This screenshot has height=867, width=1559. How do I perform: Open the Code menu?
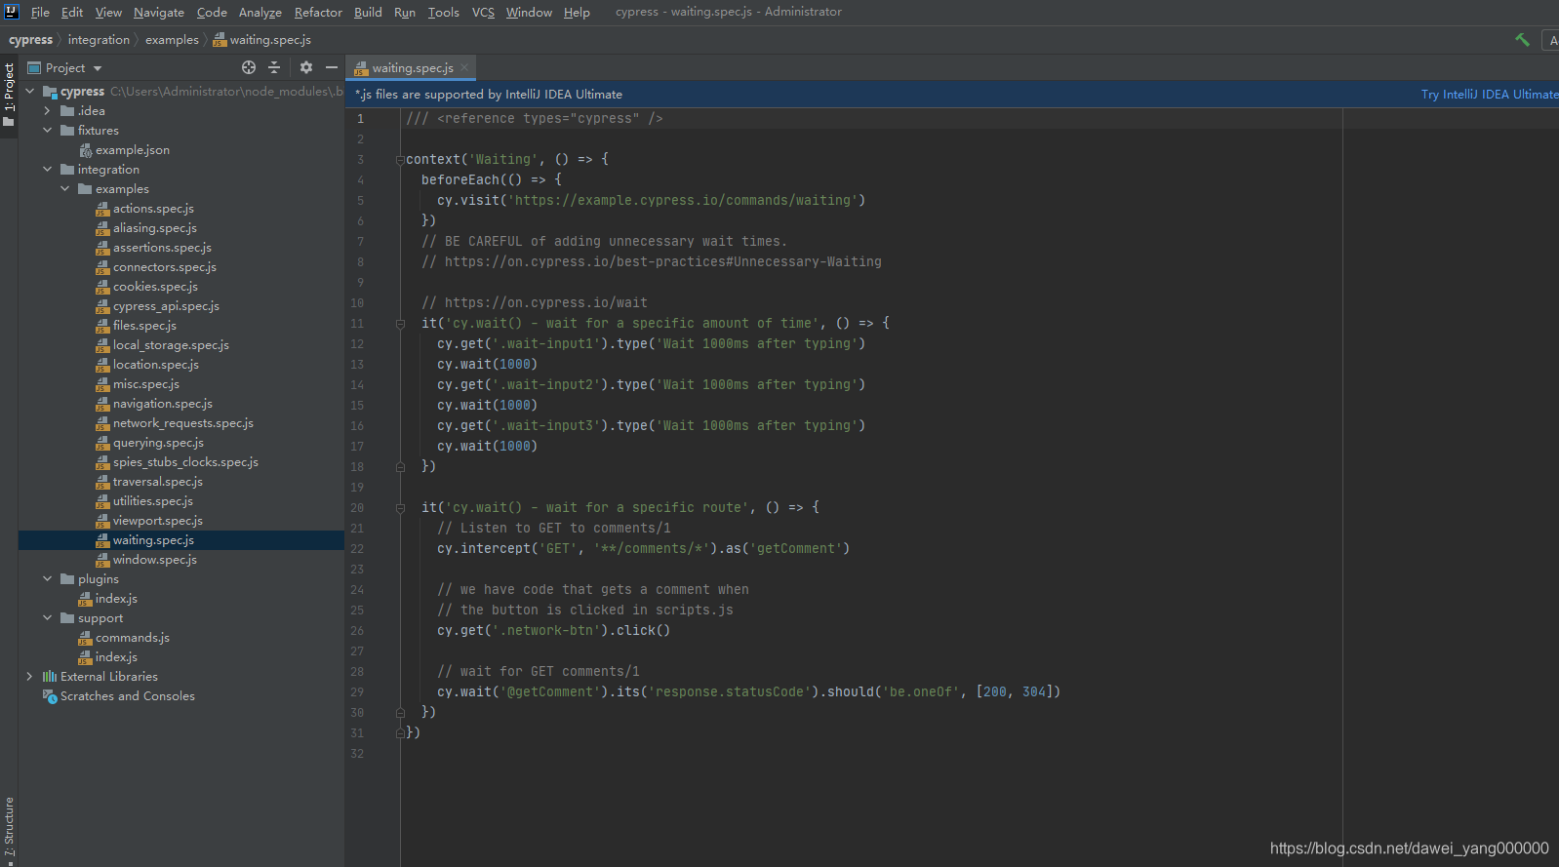tap(212, 12)
